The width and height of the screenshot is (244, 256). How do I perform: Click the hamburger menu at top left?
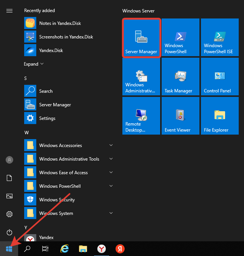[x=9, y=11]
